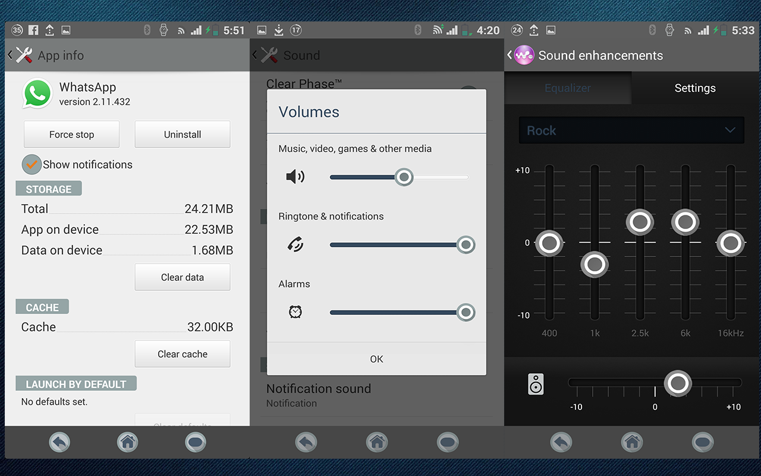Tap the 400 Hz equalizer band knob
This screenshot has width=761, height=476.
(549, 243)
